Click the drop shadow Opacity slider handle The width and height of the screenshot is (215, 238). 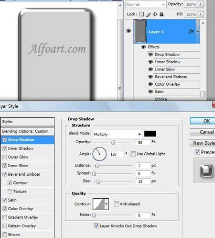[113, 142]
